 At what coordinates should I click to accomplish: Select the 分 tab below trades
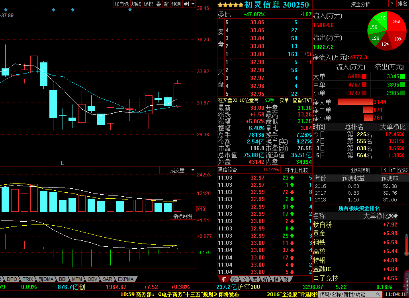(245, 279)
